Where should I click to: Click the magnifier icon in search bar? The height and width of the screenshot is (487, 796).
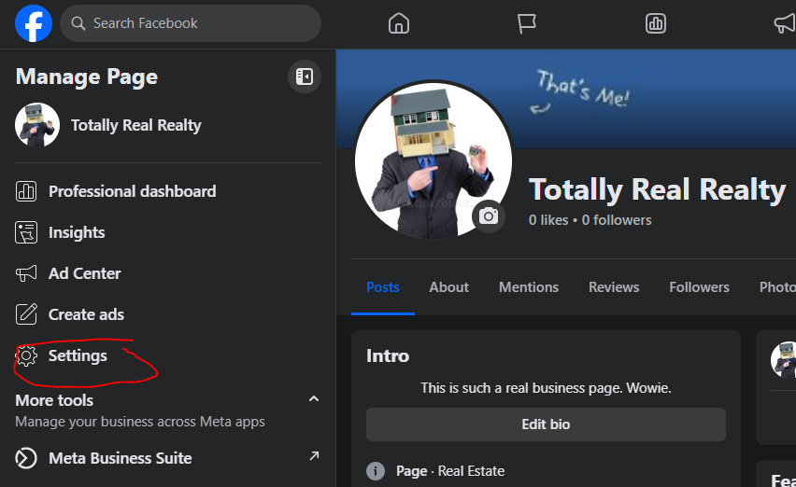tap(78, 23)
